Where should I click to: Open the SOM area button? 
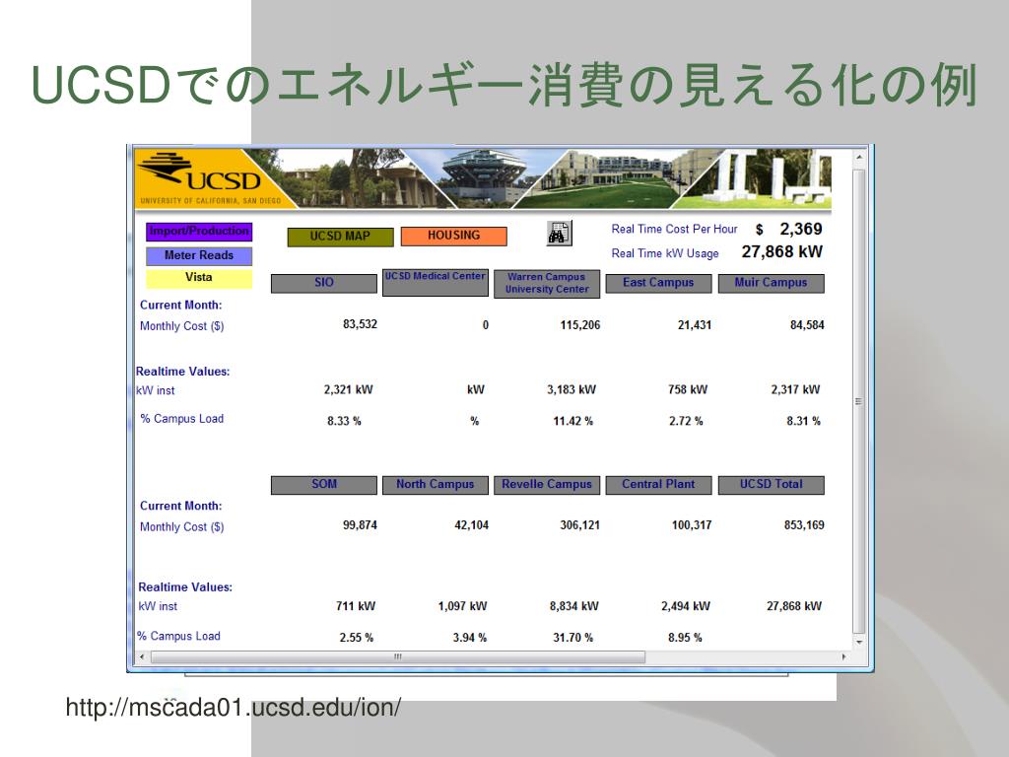click(x=323, y=485)
